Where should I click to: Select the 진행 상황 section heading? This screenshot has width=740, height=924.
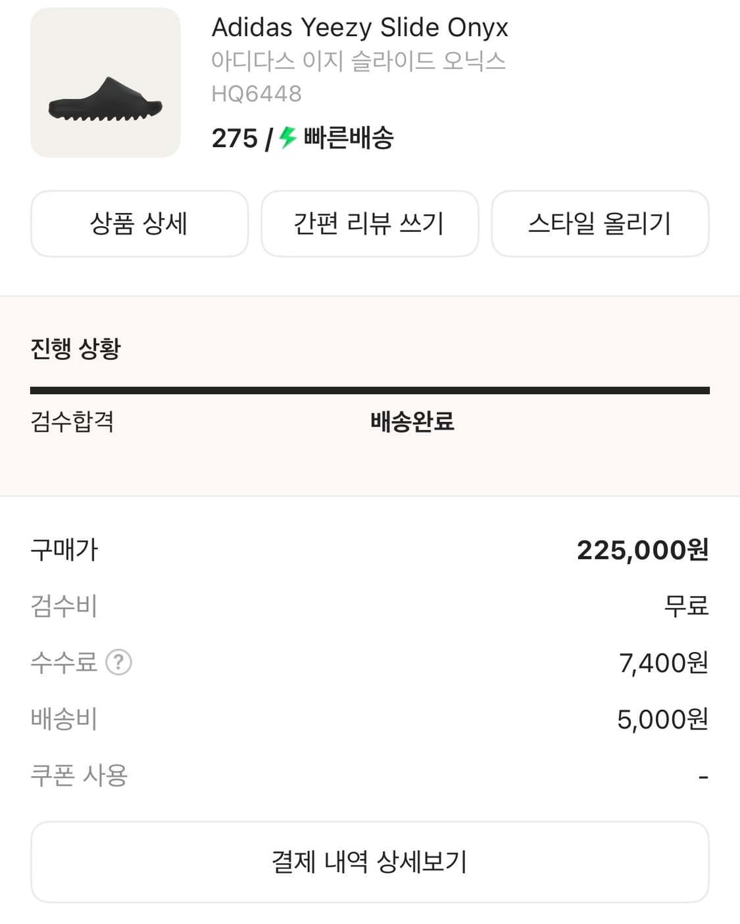(76, 348)
